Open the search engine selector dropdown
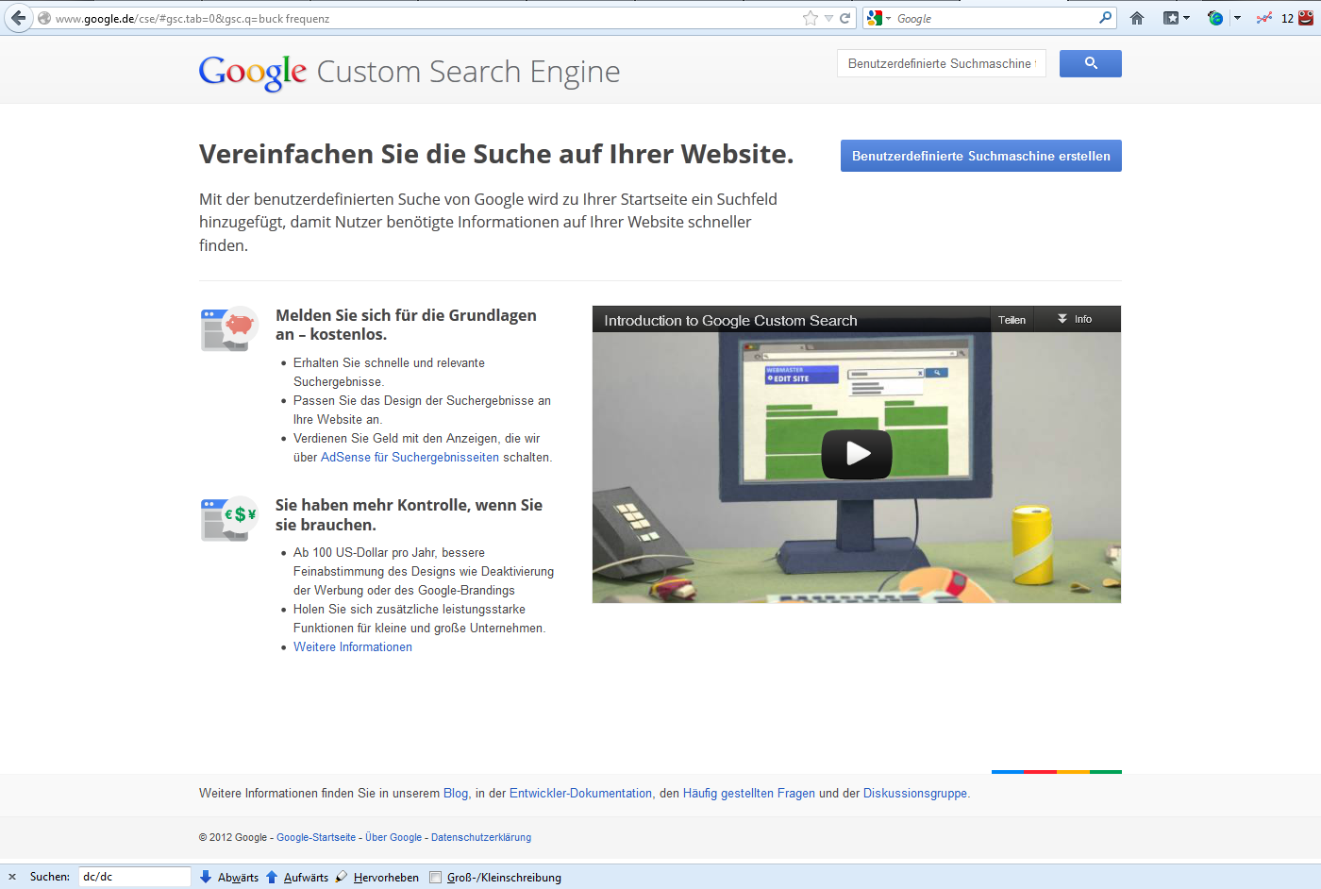Screen dimensions: 1321x889 click(x=878, y=18)
